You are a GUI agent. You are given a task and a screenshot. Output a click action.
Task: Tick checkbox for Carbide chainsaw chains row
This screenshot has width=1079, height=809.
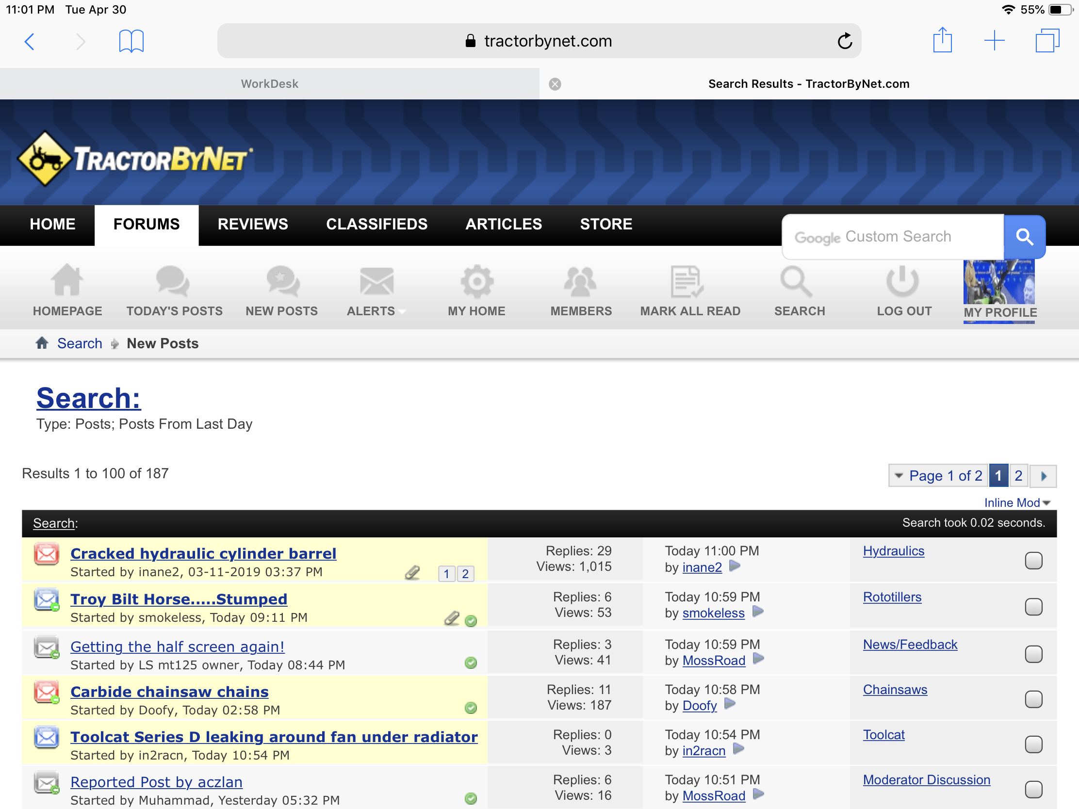tap(1033, 700)
